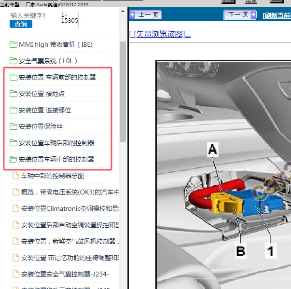Click label B in the diagram
The height and width of the screenshot is (289, 291).
tap(240, 251)
